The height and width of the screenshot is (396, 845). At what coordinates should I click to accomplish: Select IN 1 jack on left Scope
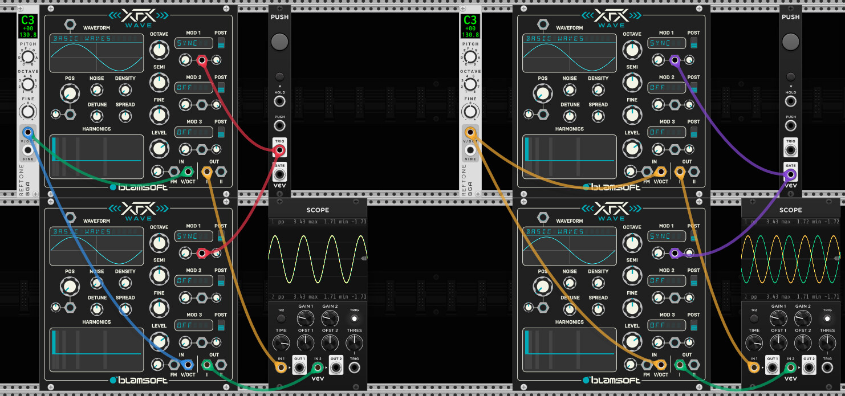(281, 368)
